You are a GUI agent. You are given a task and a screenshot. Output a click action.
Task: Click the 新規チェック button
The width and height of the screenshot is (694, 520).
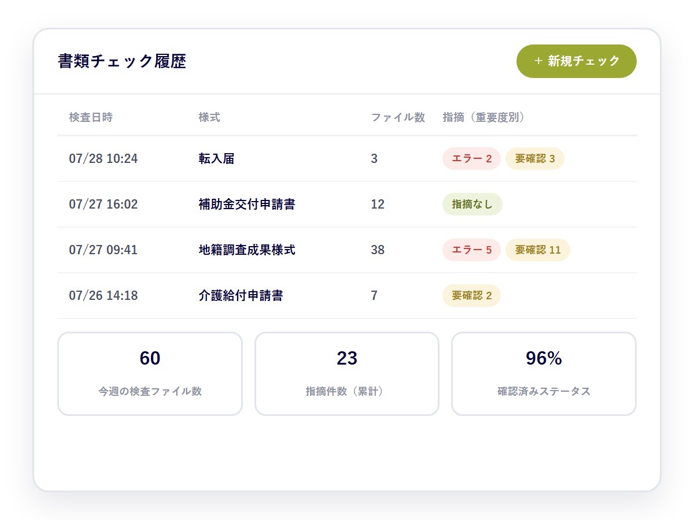click(576, 61)
